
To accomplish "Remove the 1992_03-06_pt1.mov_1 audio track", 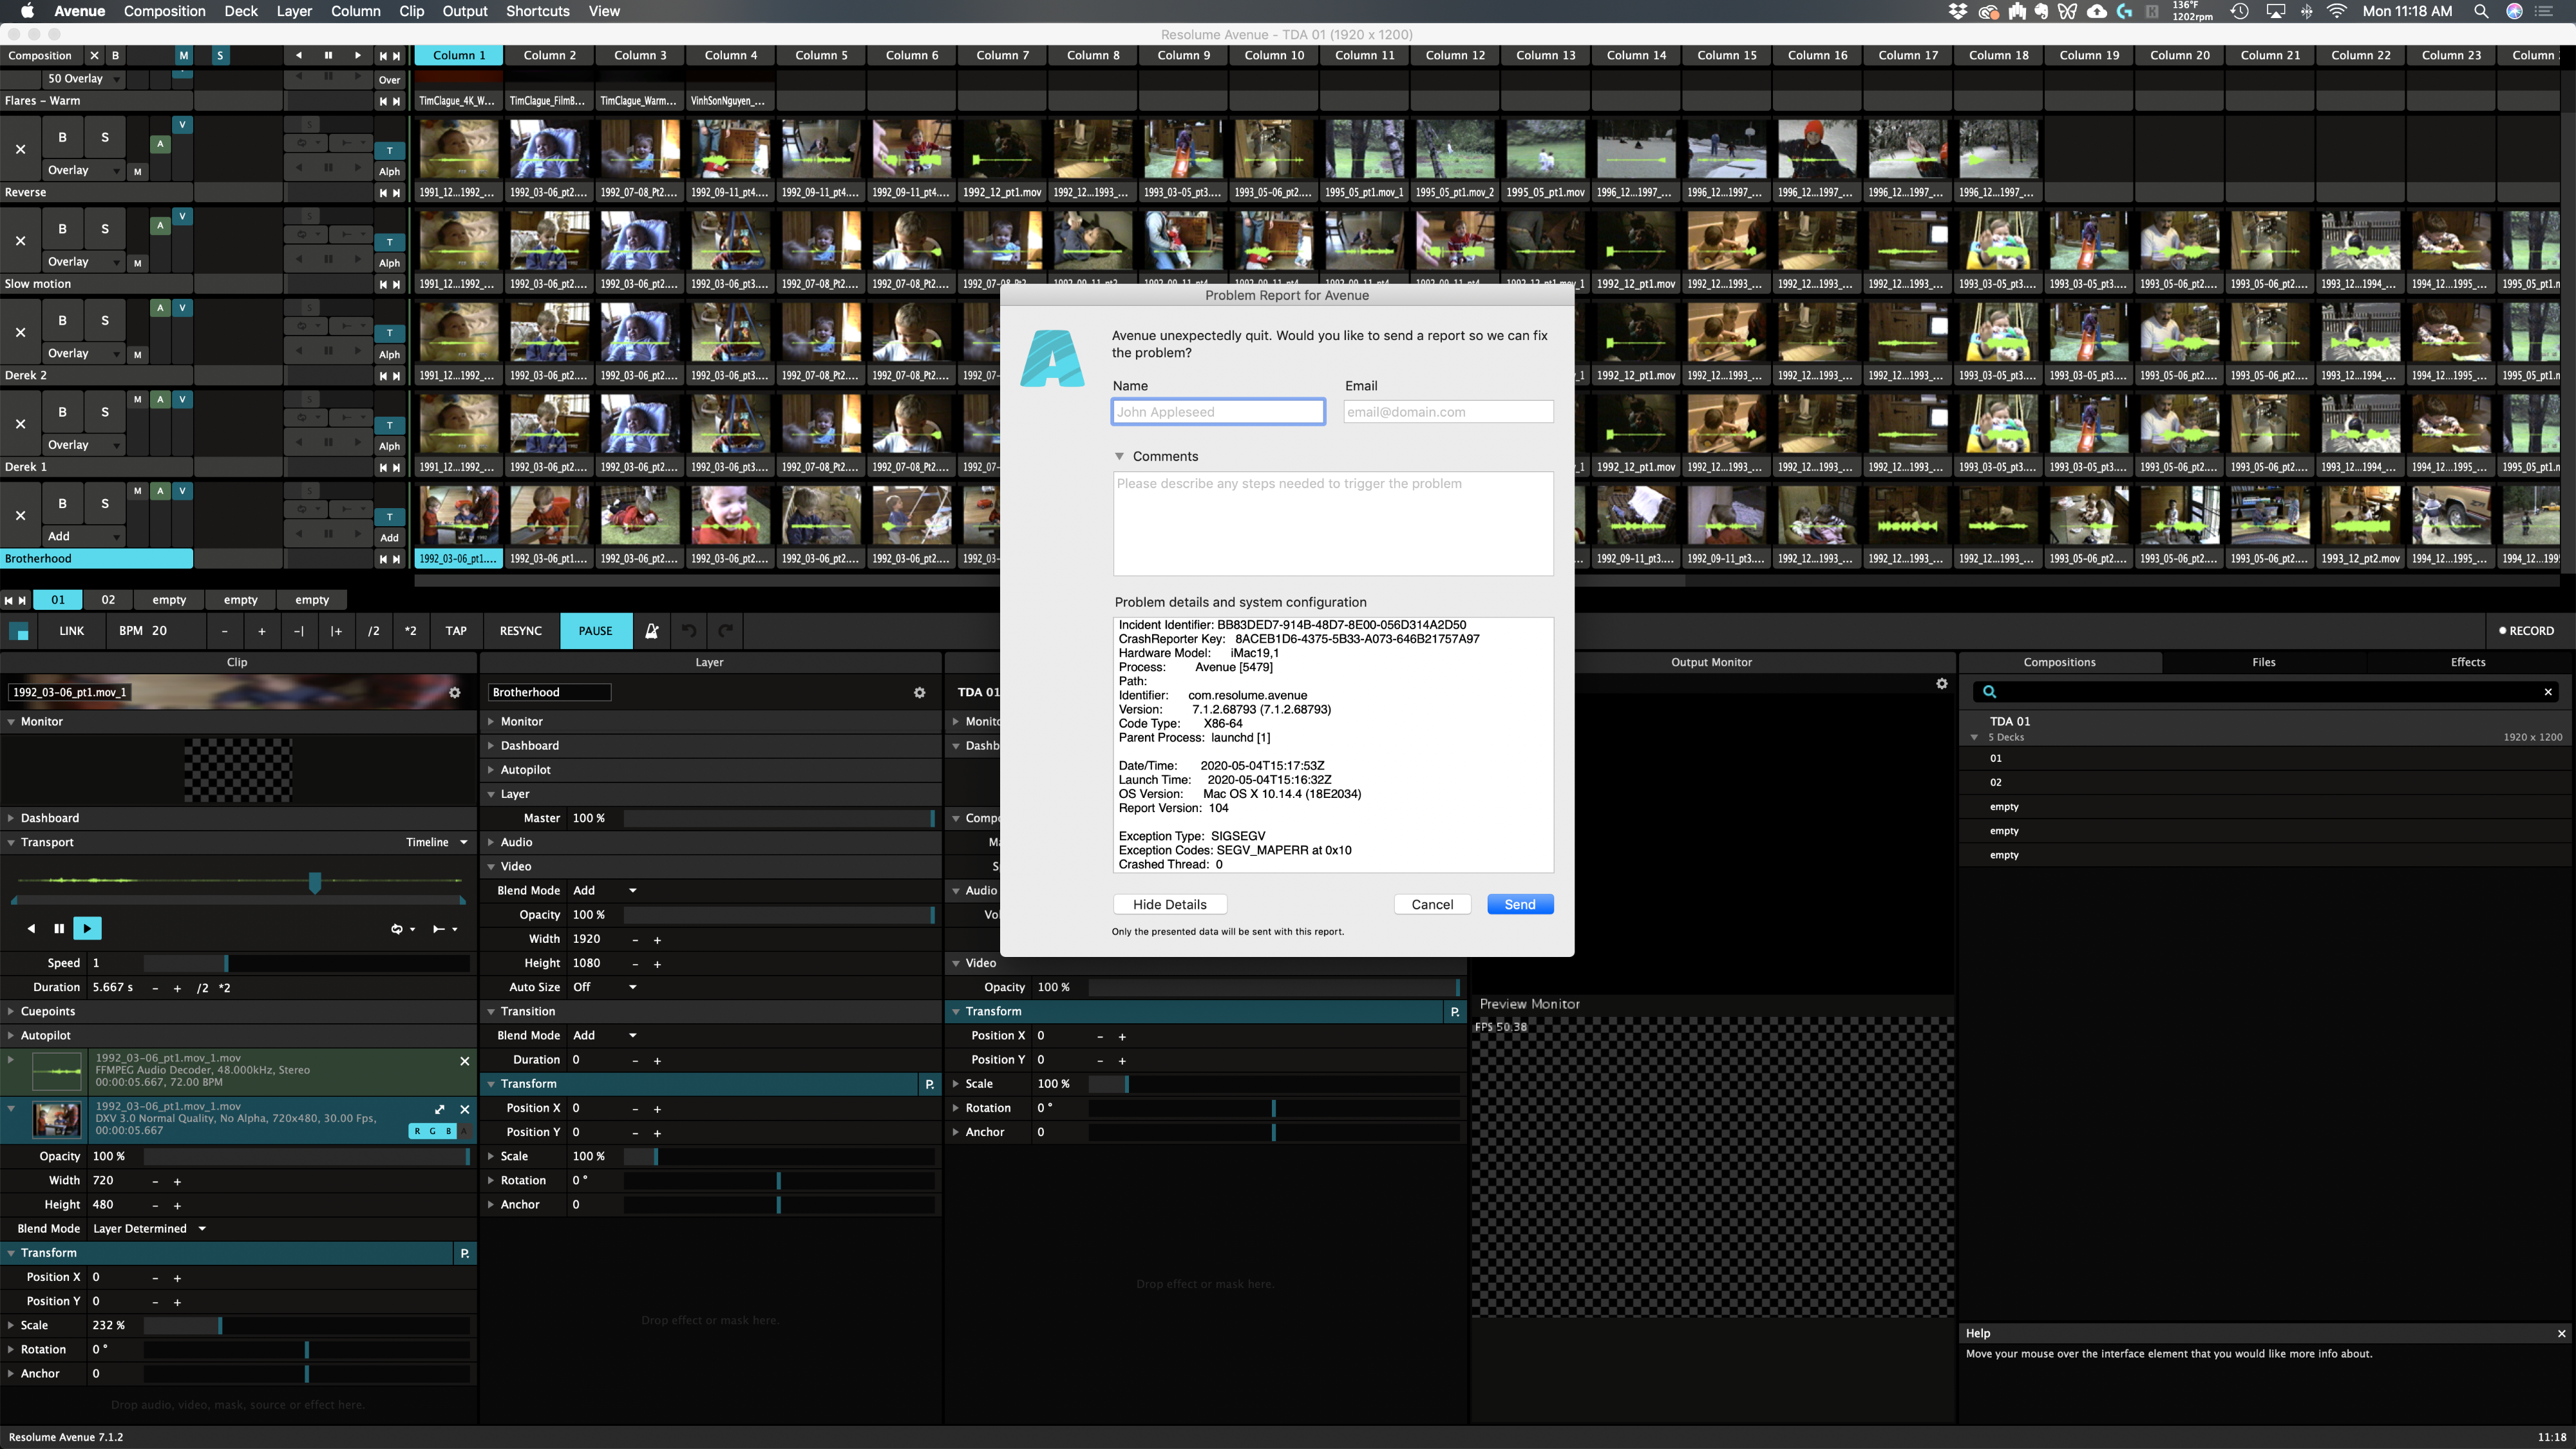I will tap(464, 1061).
